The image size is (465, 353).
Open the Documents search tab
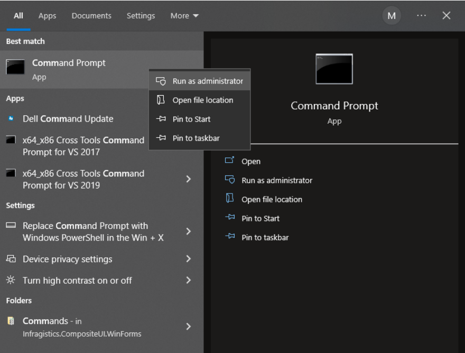pyautogui.click(x=91, y=16)
